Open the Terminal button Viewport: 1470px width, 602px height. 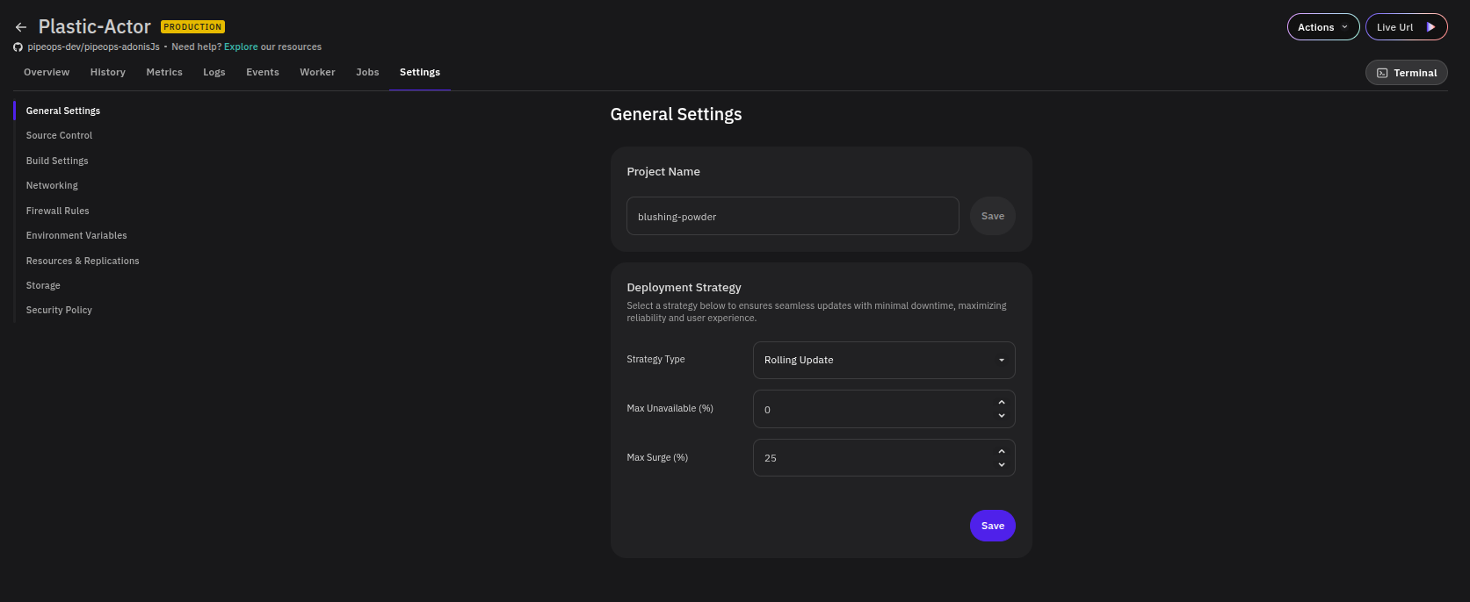tap(1406, 73)
